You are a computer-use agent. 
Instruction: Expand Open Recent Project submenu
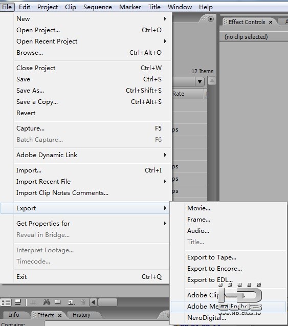click(x=165, y=41)
